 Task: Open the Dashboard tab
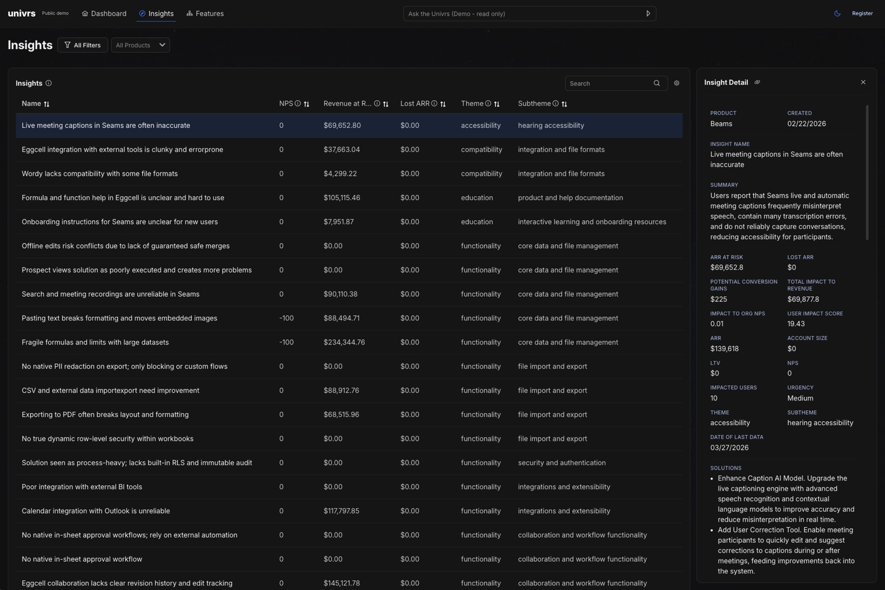(104, 13)
